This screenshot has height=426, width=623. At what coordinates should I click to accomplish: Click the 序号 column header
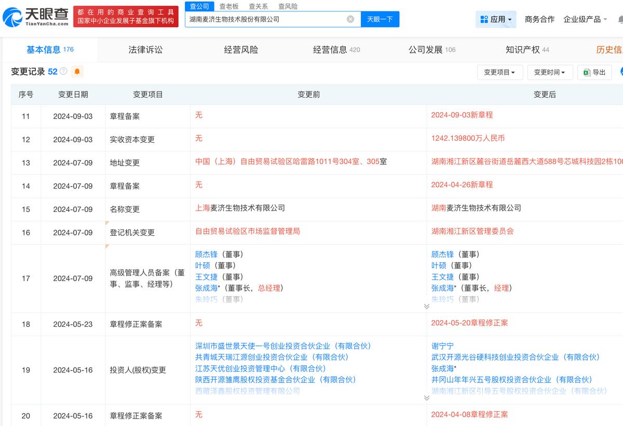[x=26, y=95]
